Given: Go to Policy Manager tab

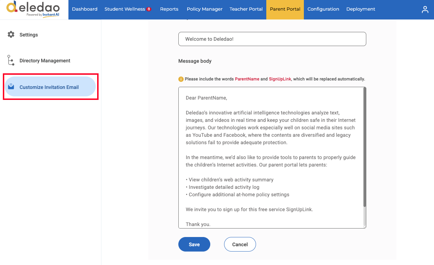Looking at the screenshot, I should click(x=205, y=9).
